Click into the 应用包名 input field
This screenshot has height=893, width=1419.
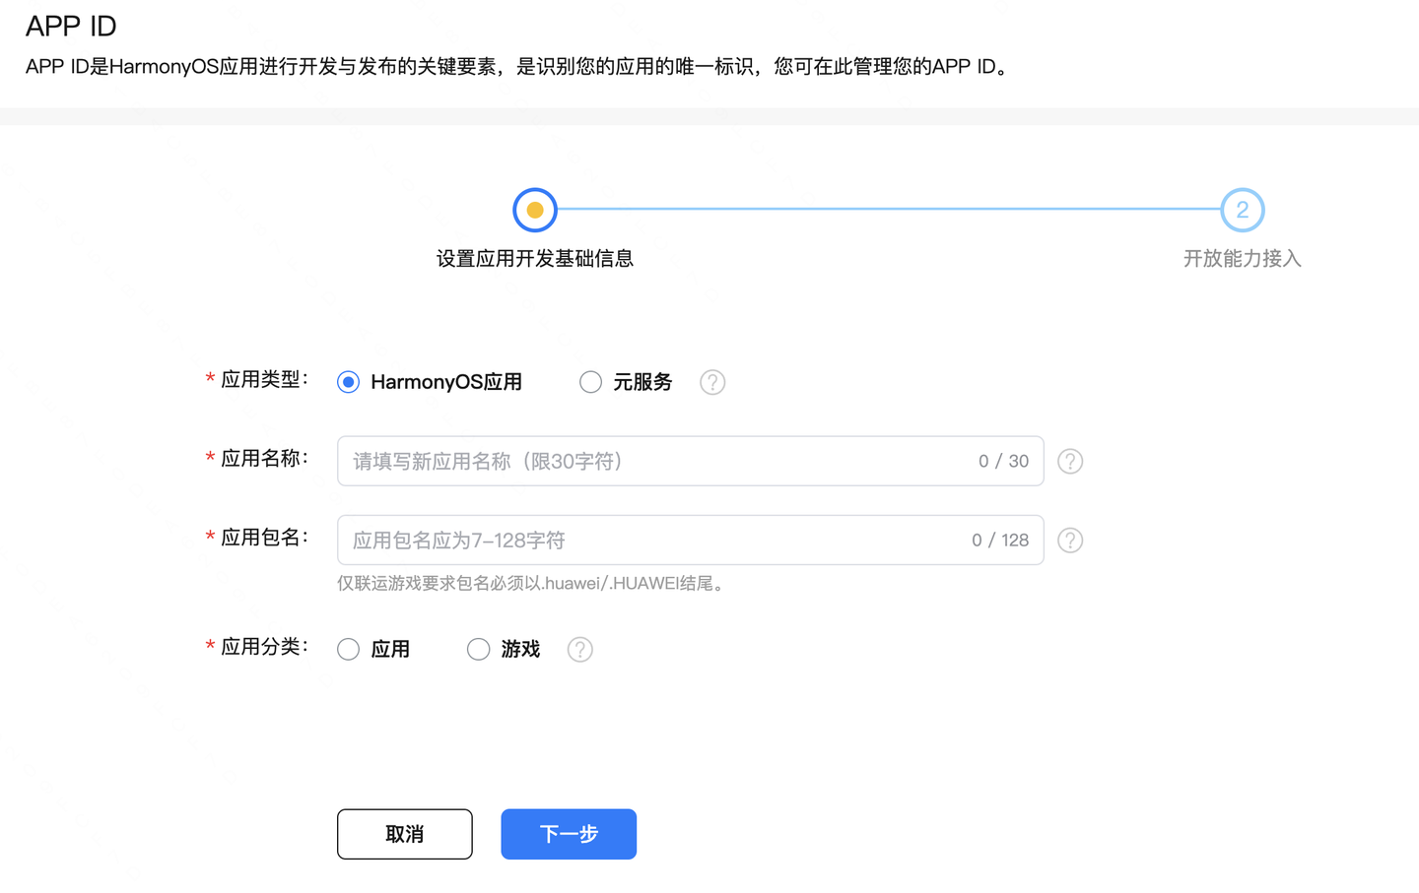tap(650, 541)
